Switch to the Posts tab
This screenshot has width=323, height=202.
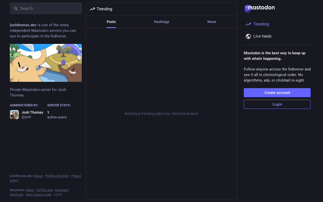click(x=111, y=22)
